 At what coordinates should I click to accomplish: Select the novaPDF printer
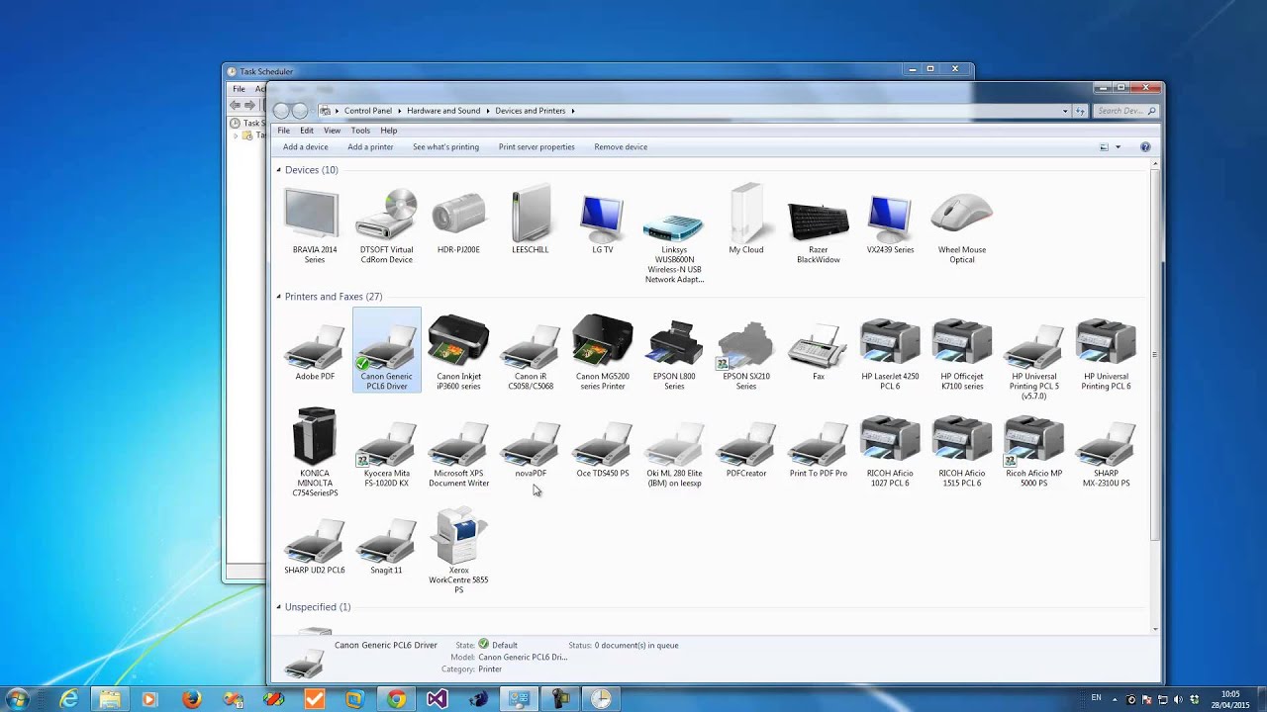click(x=530, y=444)
